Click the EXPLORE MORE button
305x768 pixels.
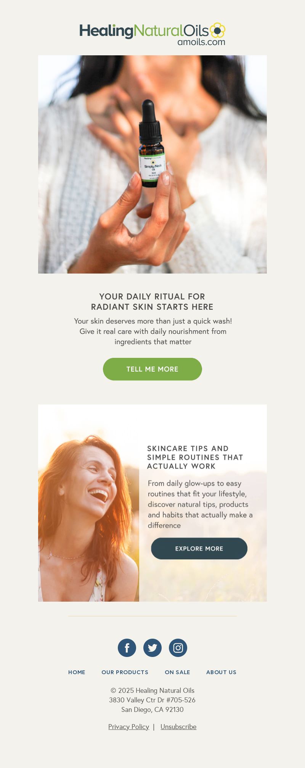(x=199, y=549)
